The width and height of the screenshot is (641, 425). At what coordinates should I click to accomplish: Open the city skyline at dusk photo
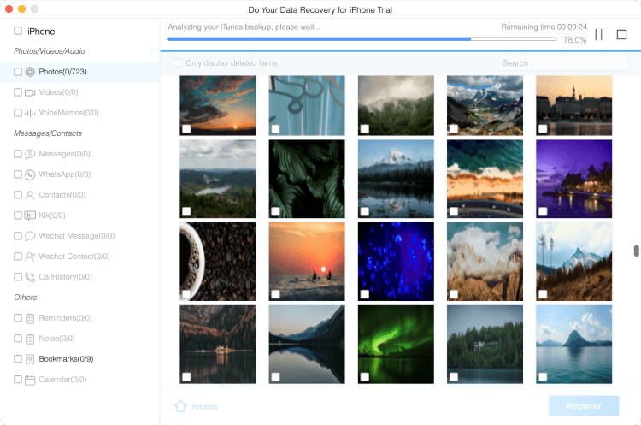pos(574,105)
